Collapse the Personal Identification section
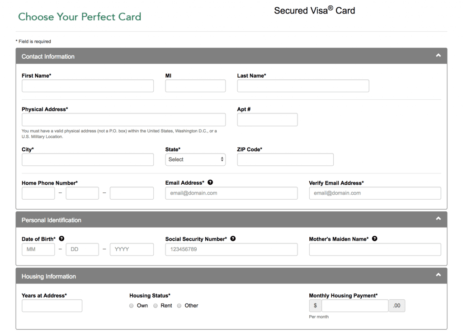 click(438, 219)
